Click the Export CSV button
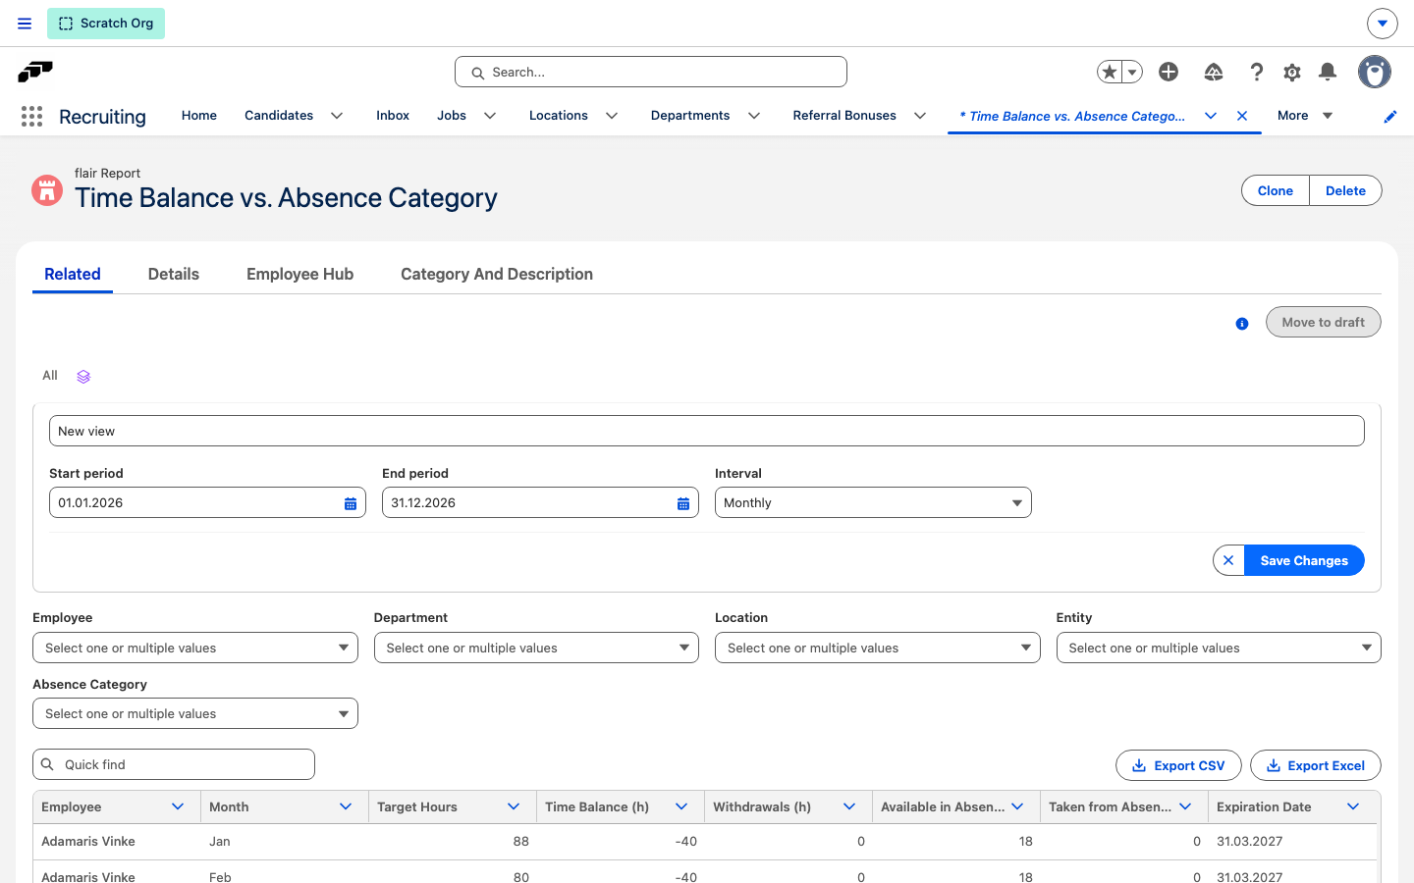 point(1178,765)
